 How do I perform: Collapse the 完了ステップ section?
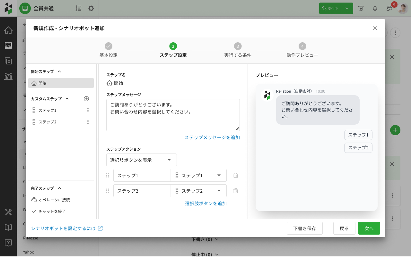click(59, 188)
